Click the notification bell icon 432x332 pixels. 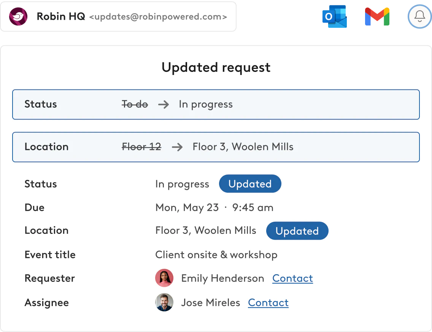tap(419, 16)
